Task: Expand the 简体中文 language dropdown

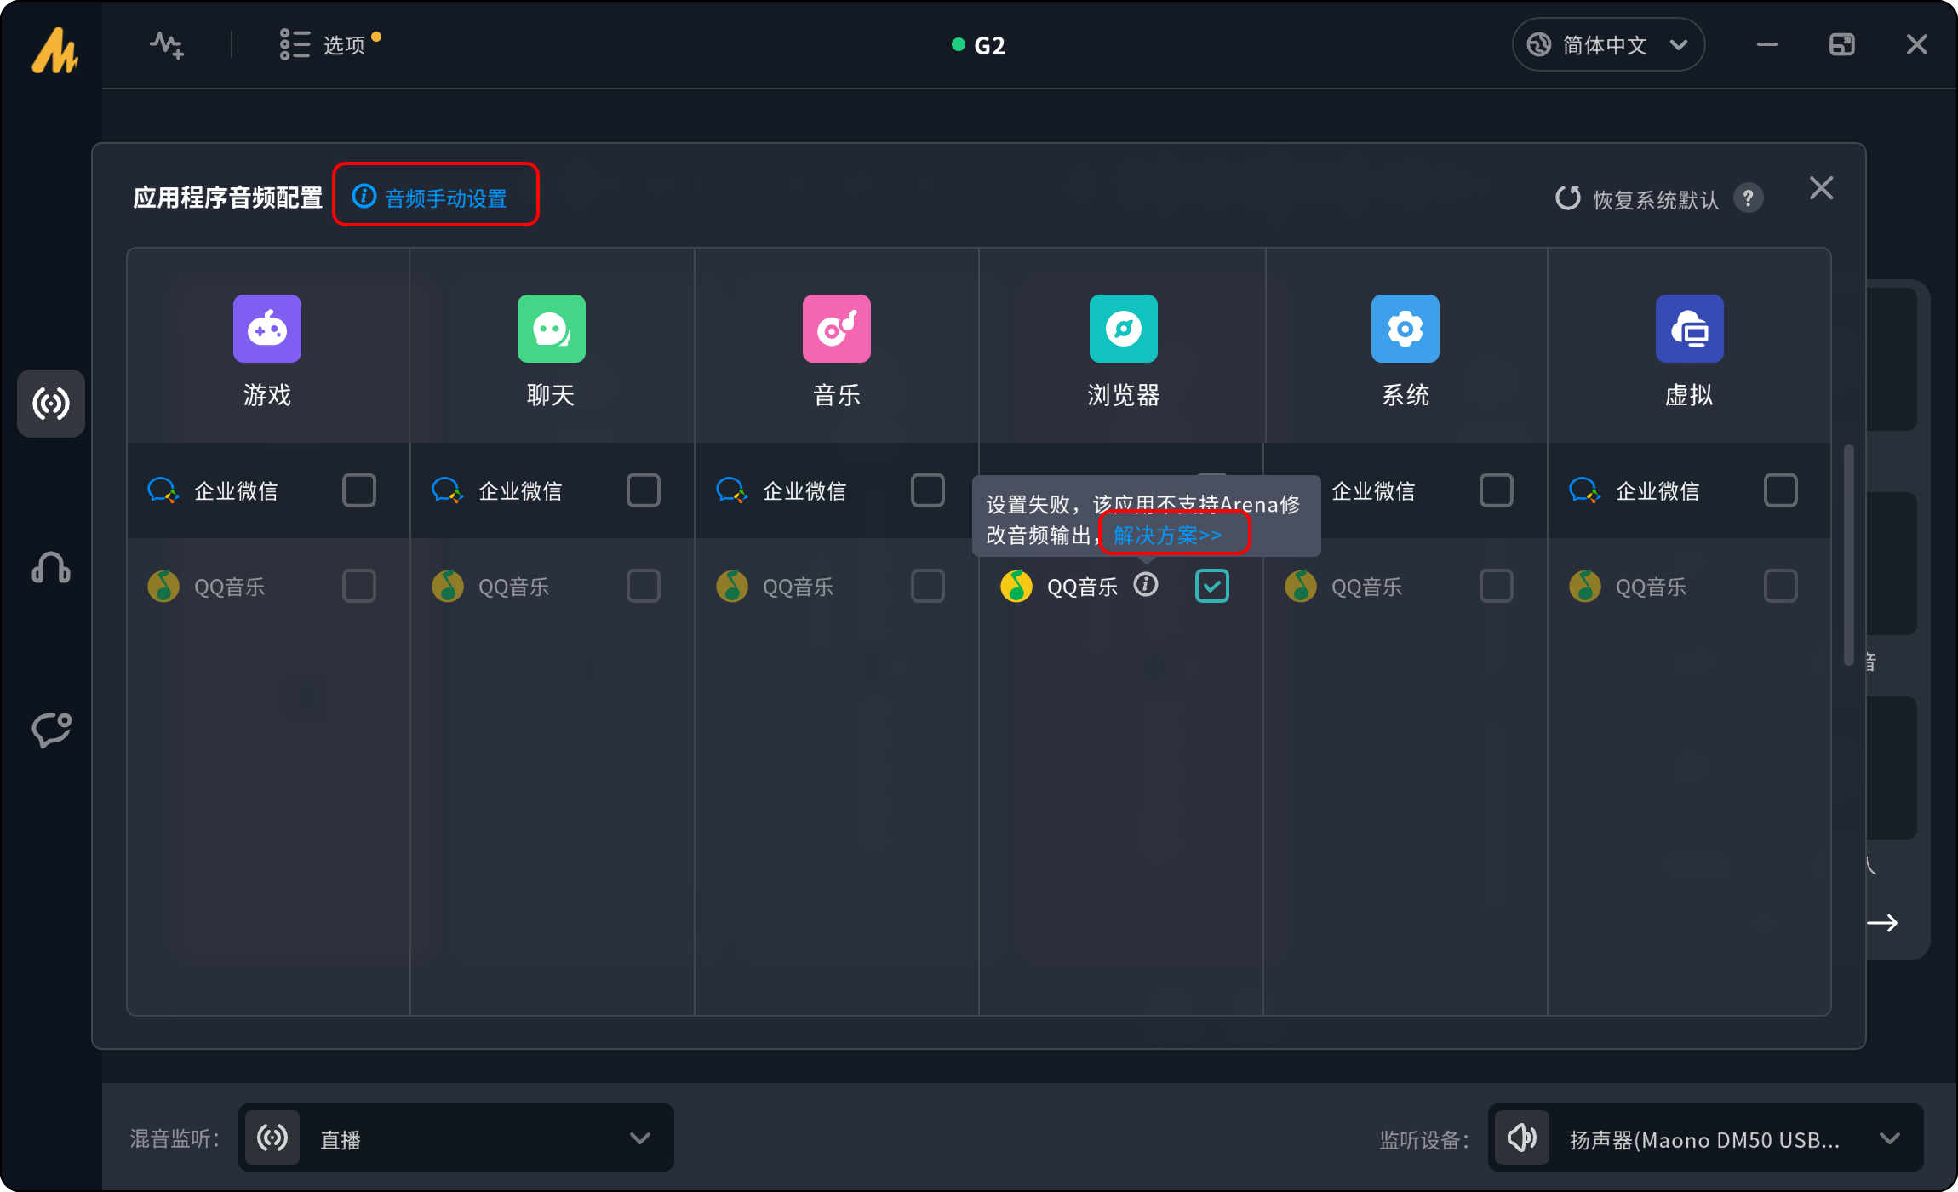Action: click(x=1607, y=45)
